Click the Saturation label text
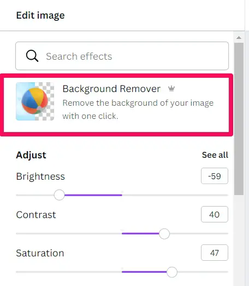This screenshot has width=249, height=286. (40, 253)
